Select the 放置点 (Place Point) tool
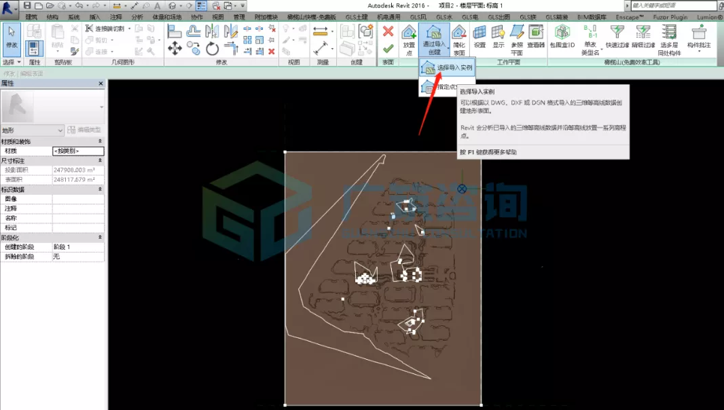This screenshot has width=724, height=410. coord(409,40)
